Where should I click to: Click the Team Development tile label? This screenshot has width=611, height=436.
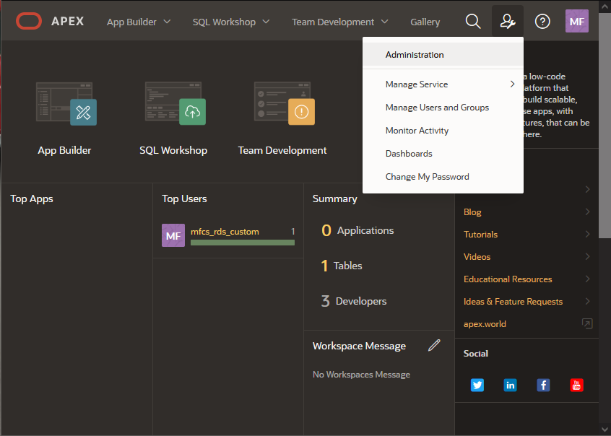coord(282,150)
